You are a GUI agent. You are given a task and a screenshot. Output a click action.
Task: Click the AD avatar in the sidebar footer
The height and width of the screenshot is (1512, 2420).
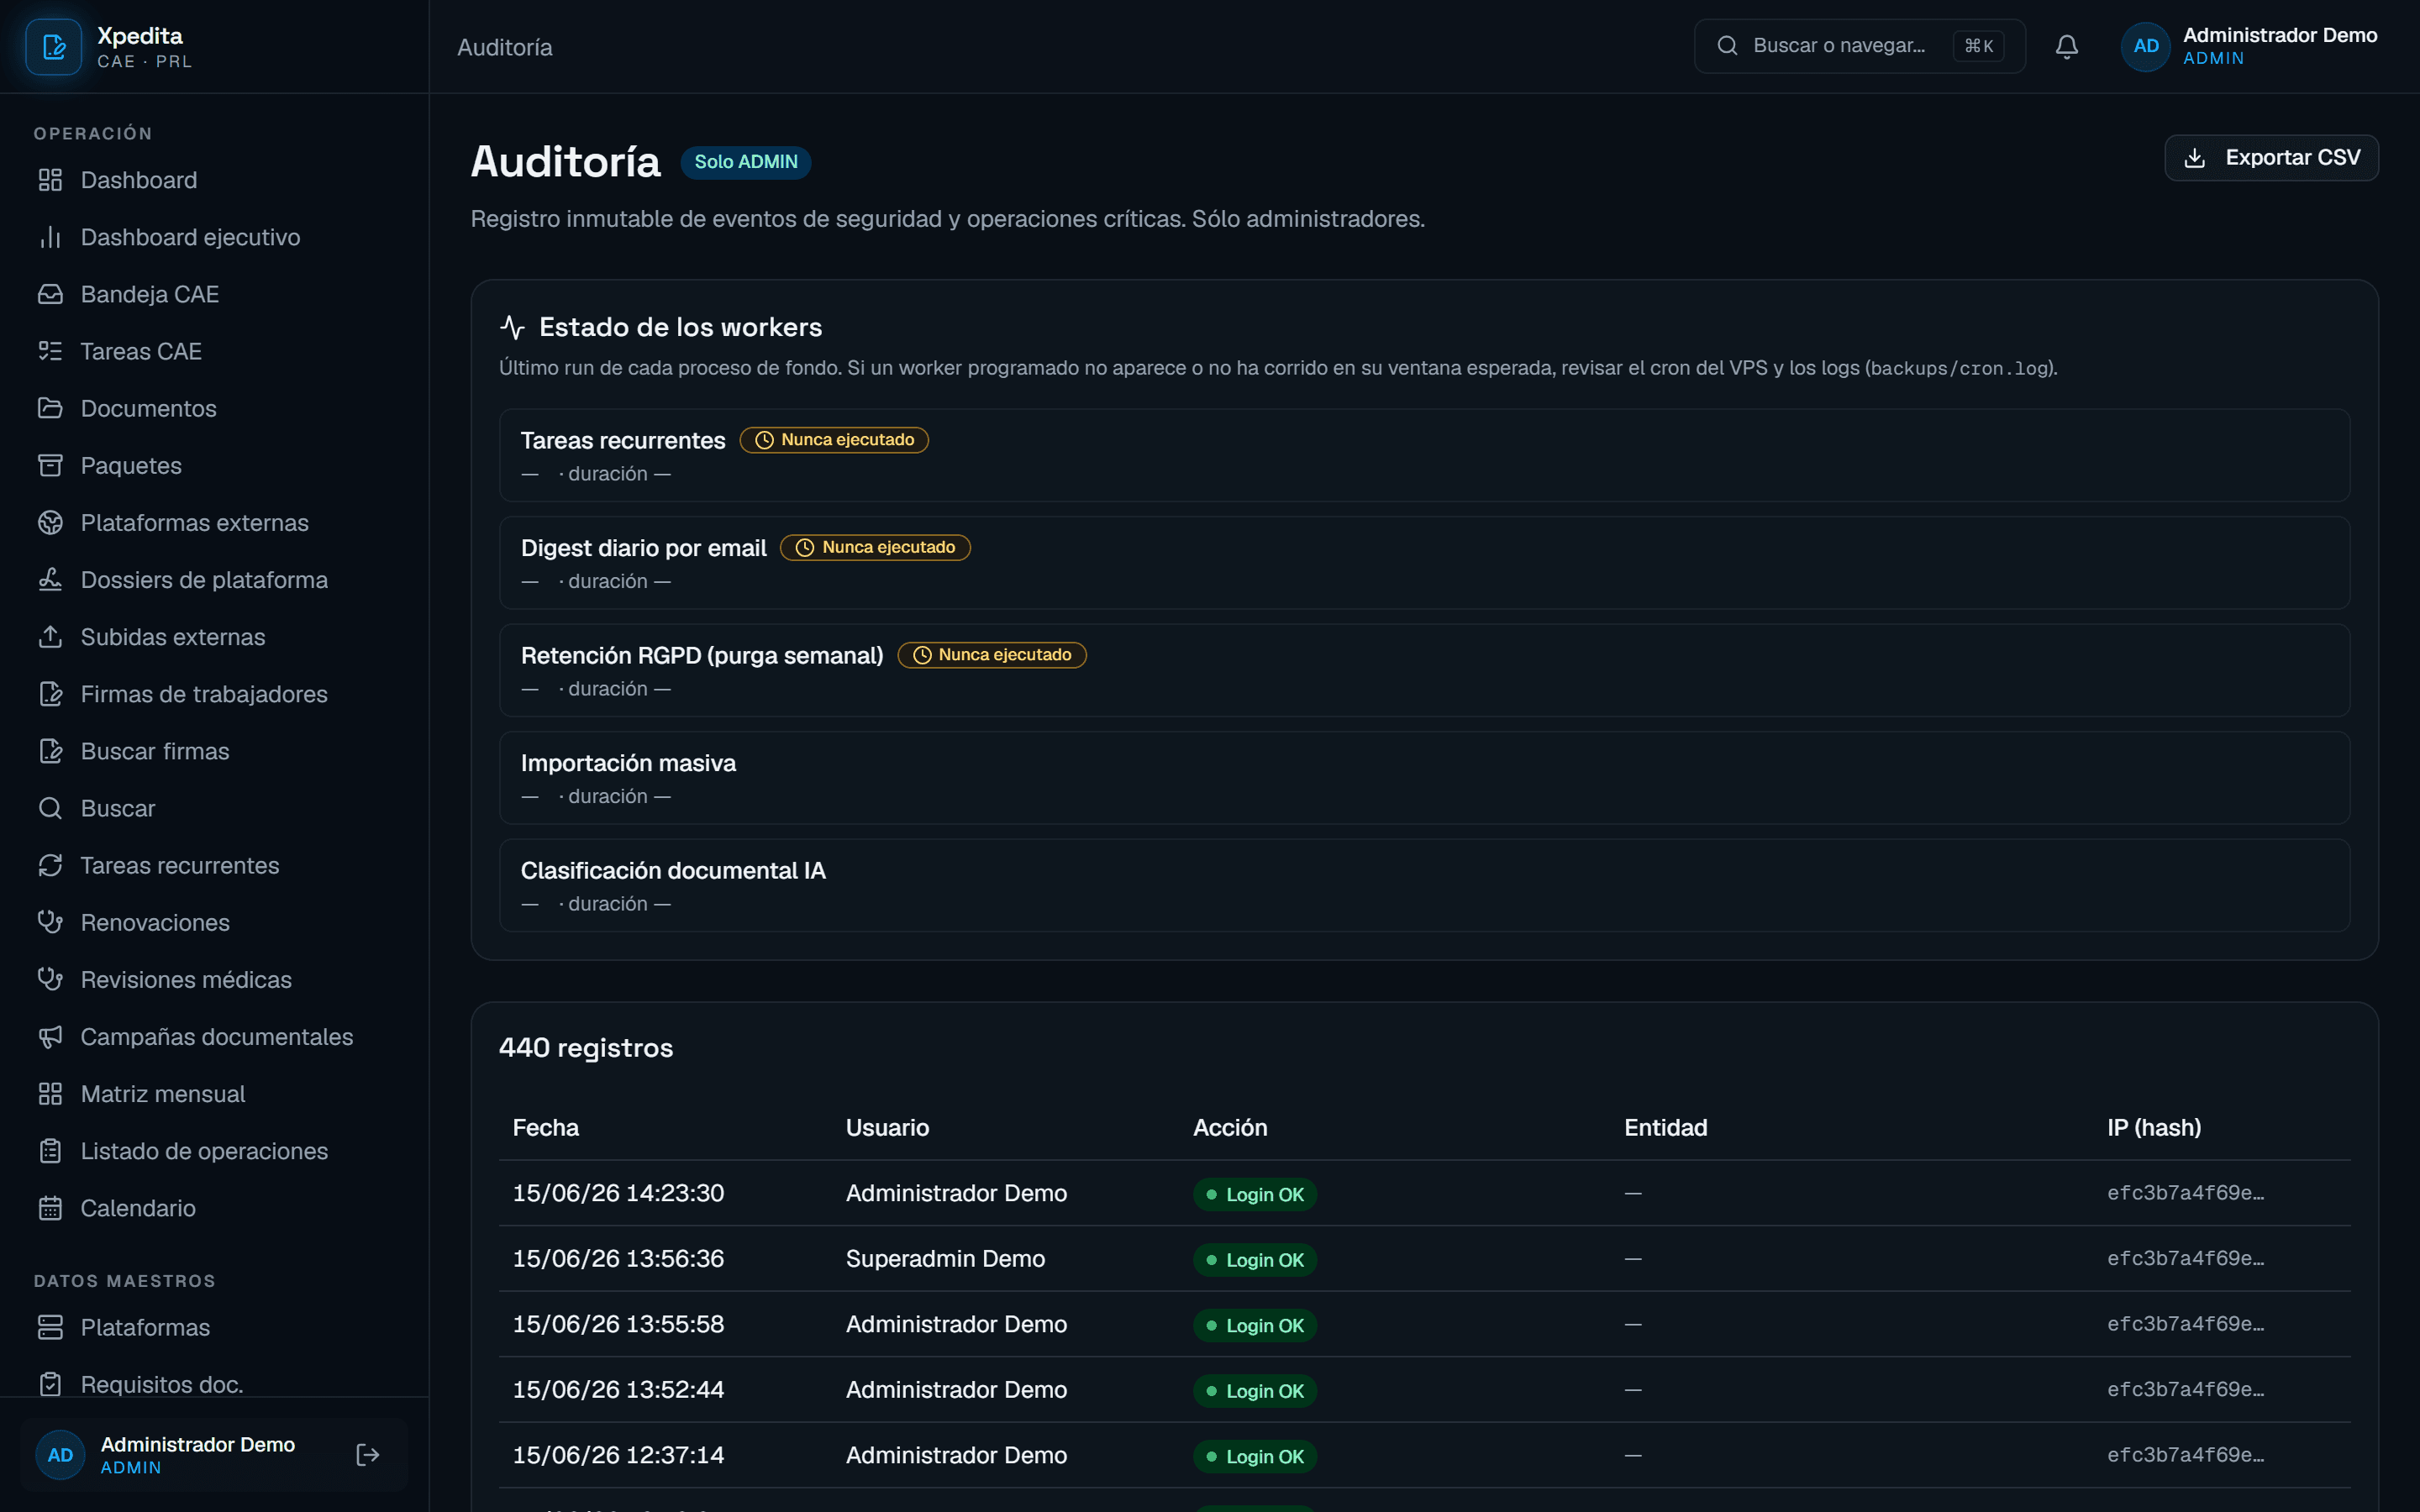(x=60, y=1455)
